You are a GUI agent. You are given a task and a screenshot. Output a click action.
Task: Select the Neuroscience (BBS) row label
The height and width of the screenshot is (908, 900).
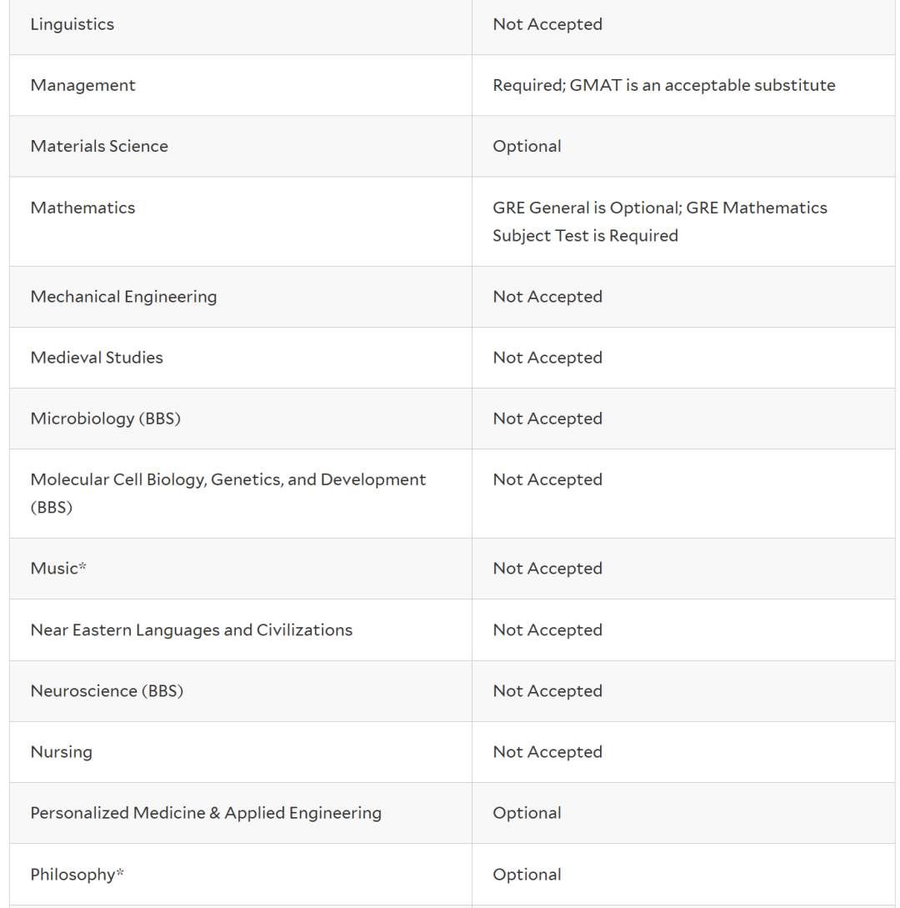pyautogui.click(x=107, y=691)
